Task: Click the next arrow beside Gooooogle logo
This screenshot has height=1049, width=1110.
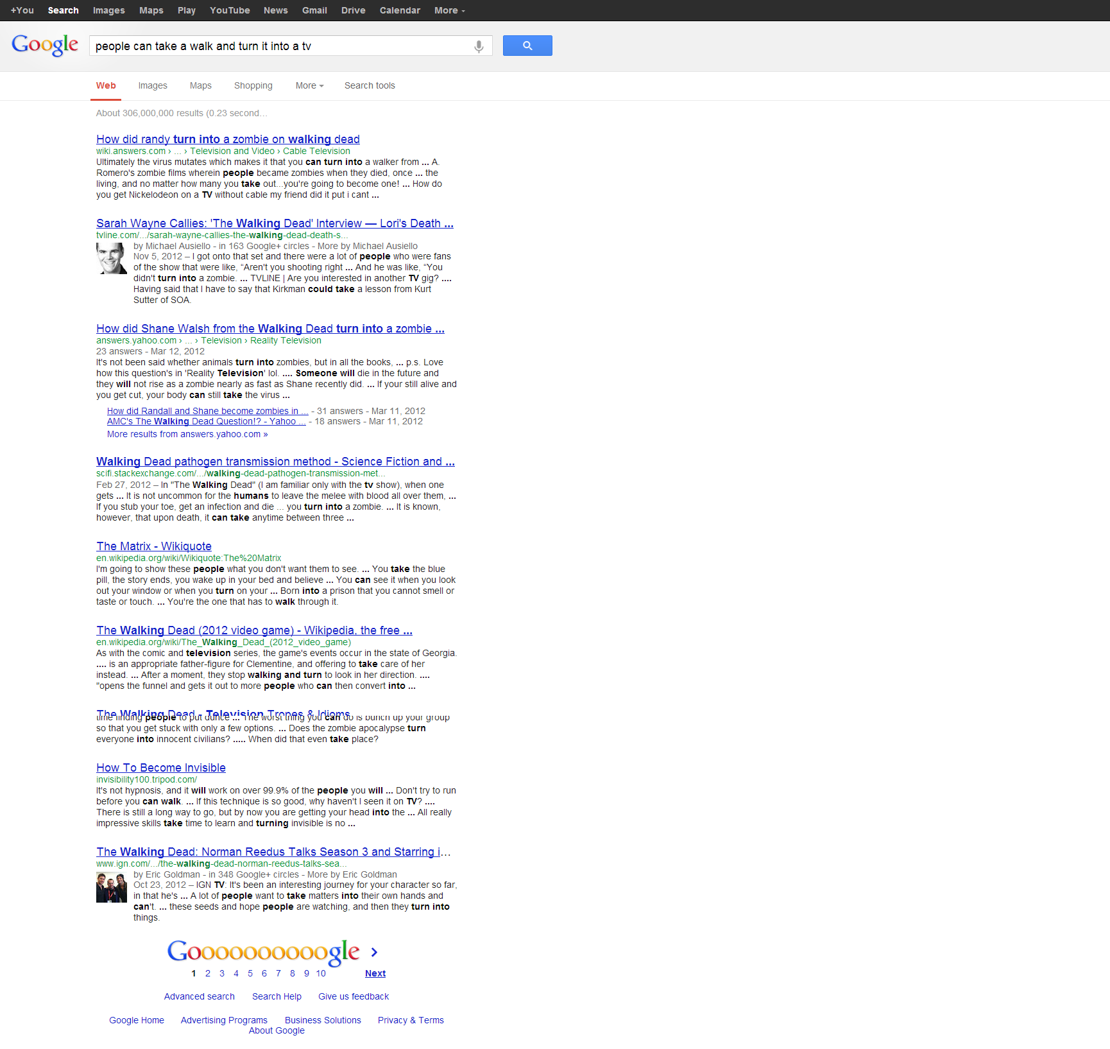Action: [374, 952]
